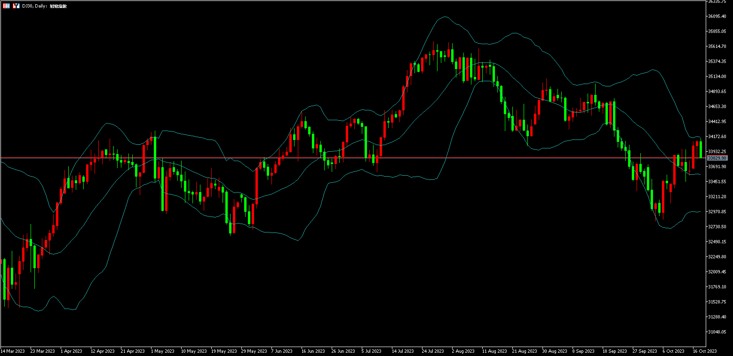Click the 12 Apr 2023 date label
Screen dimensions: 733x356
point(103,351)
